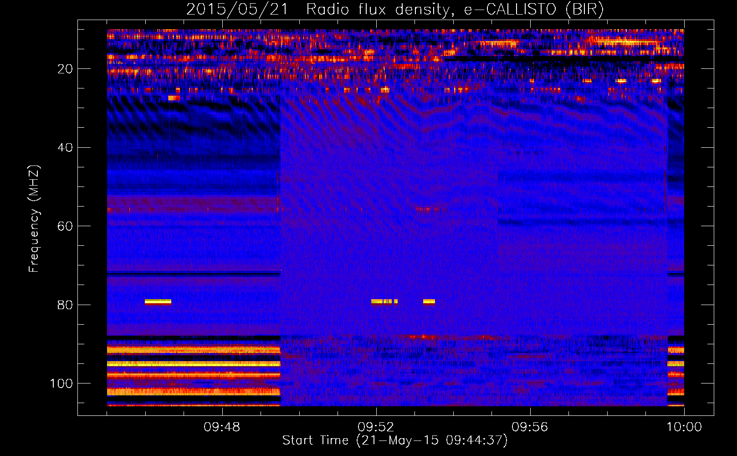Viewport: 737px width, 456px height.
Task: Click the yellow 80 MHz burst after 09:53
Action: (429, 301)
